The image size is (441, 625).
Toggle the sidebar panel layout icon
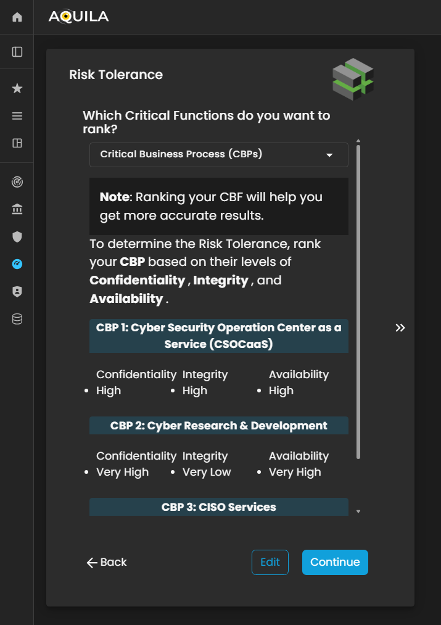coord(17,52)
